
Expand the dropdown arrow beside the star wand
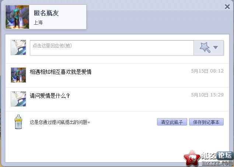(216, 47)
